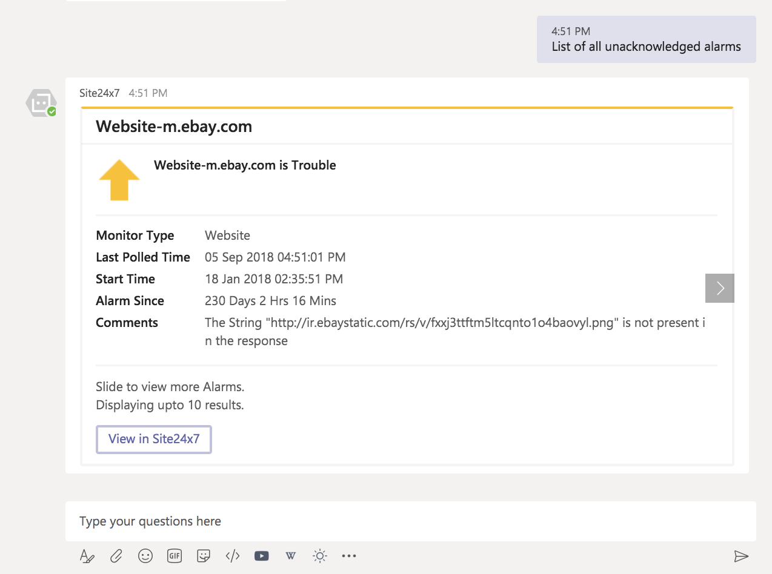Open the GIF picker
The image size is (772, 574).
point(175,556)
